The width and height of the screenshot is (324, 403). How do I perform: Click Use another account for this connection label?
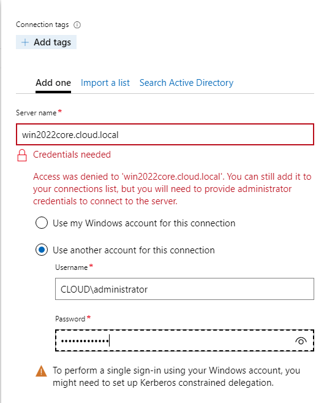tap(134, 250)
